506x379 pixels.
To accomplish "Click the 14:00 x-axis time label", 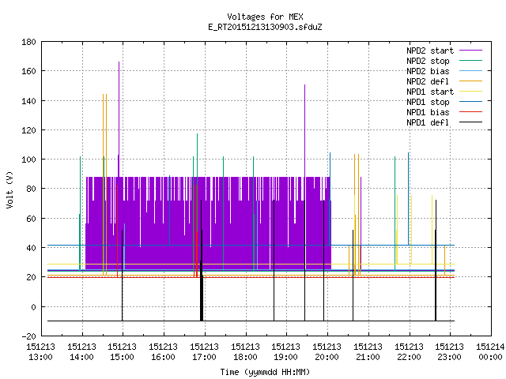I will [x=82, y=357].
